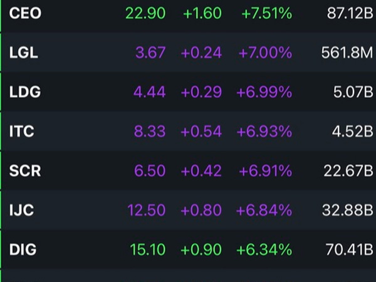The width and height of the screenshot is (376, 282).
Task: Click LGL price 3.67
Action: (x=151, y=53)
